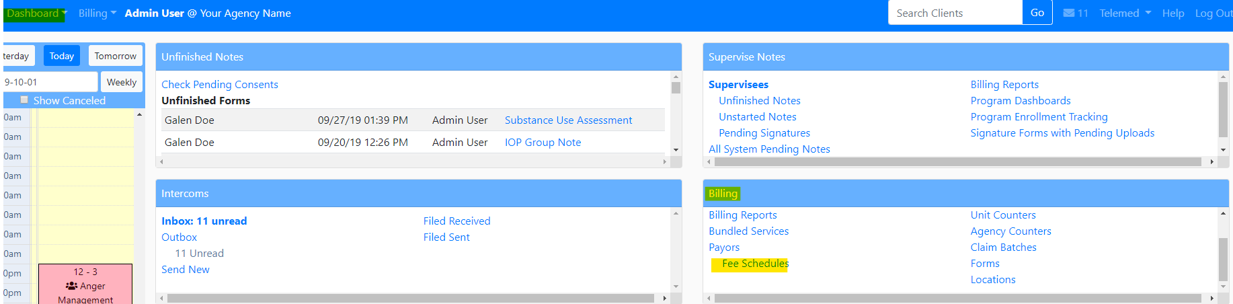Open the Pending Signatures link
Image resolution: width=1233 pixels, height=304 pixels.
click(764, 133)
